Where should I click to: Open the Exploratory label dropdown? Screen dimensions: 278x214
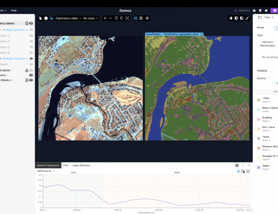point(68,18)
